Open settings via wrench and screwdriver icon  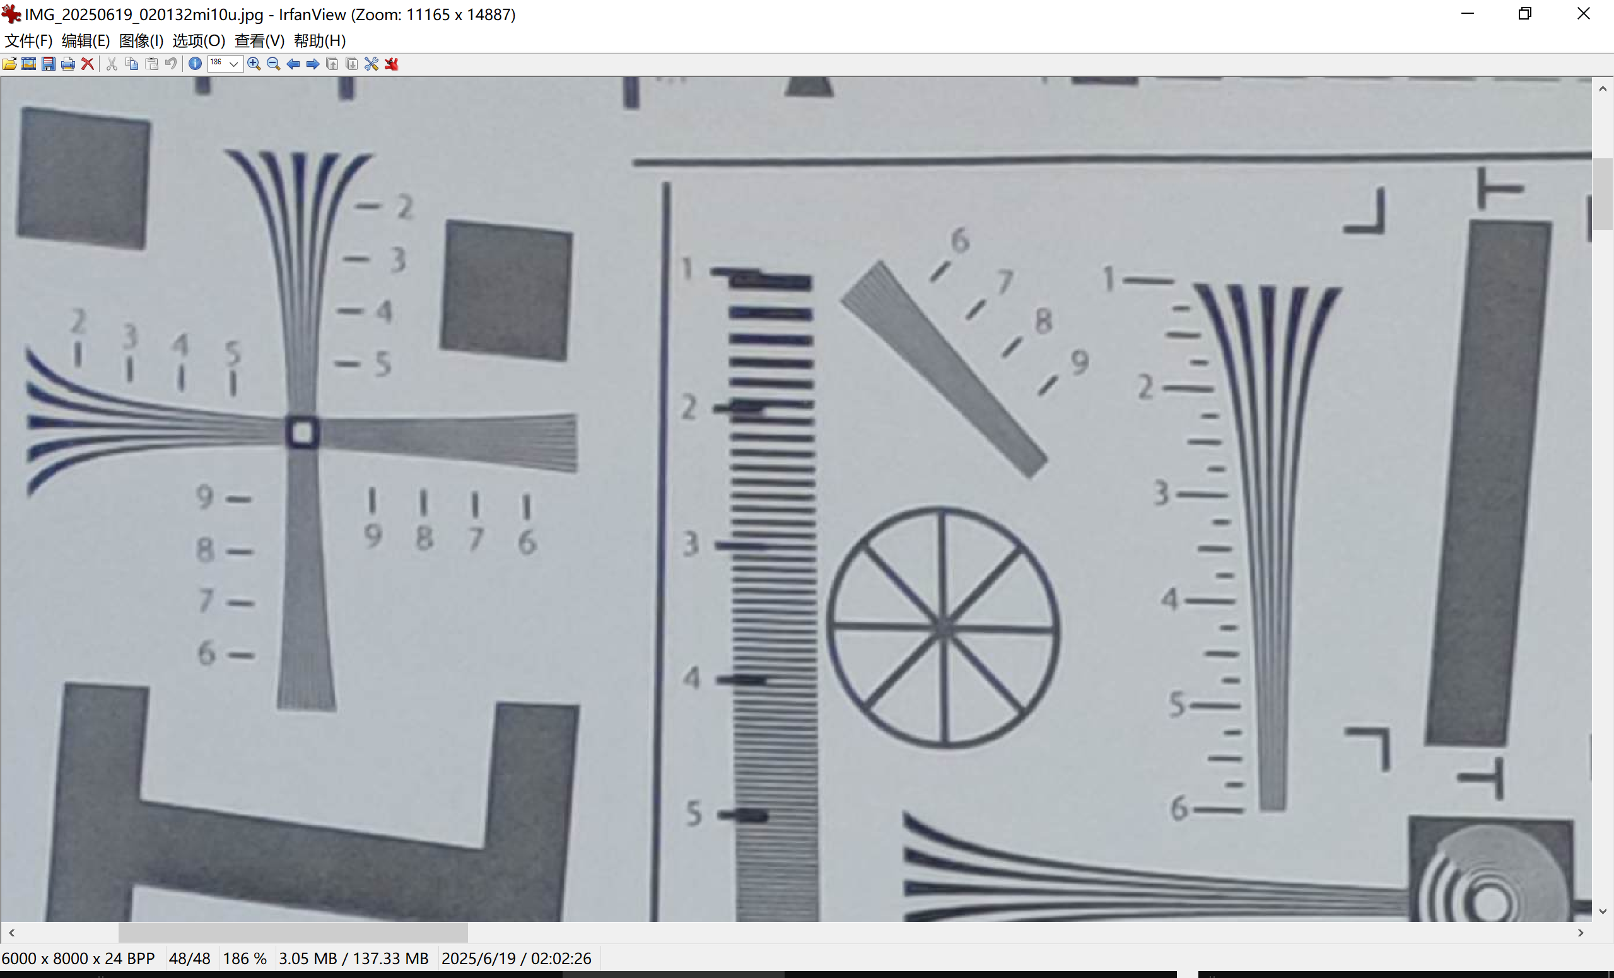(371, 64)
